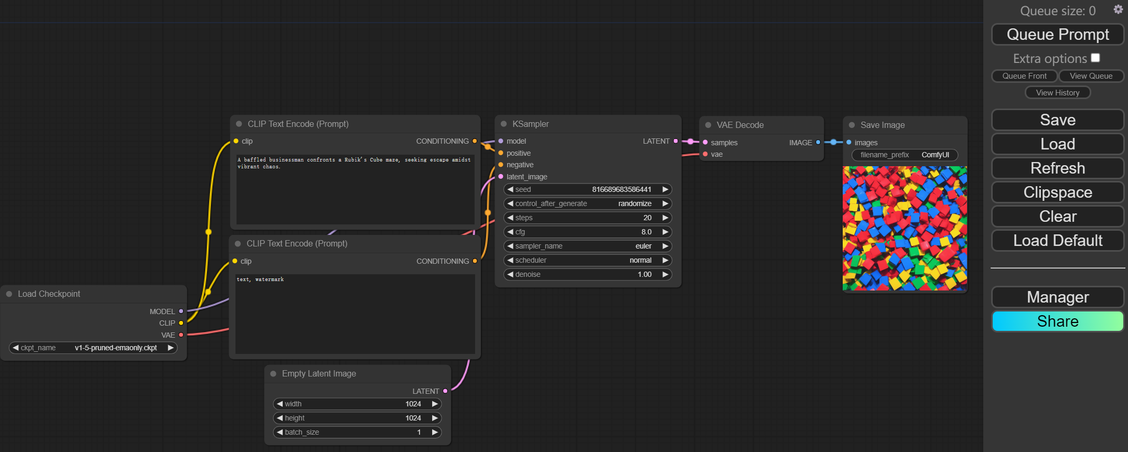Decrease cfg with the left arrow
Screen dimensions: 1128x452
[x=510, y=232]
